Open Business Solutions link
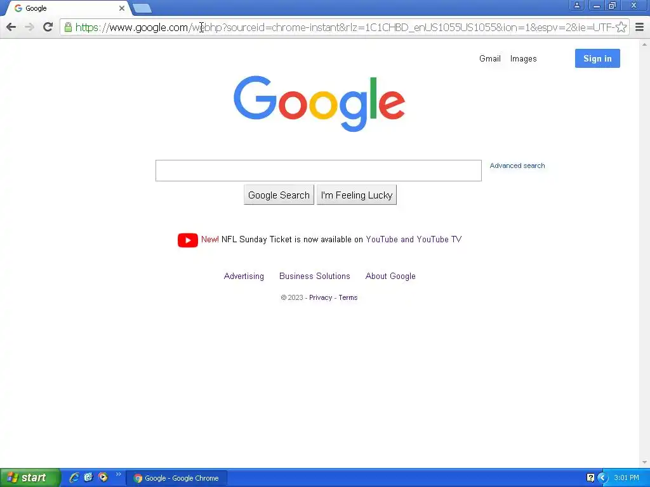650x487 pixels. 315,276
